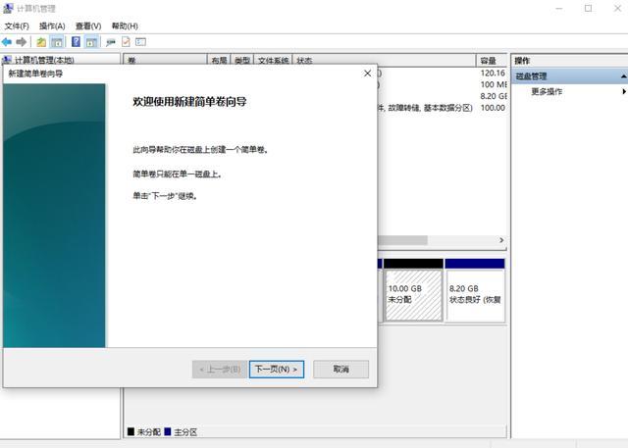Open the 操作(A) menu
628x448 pixels.
click(52, 25)
